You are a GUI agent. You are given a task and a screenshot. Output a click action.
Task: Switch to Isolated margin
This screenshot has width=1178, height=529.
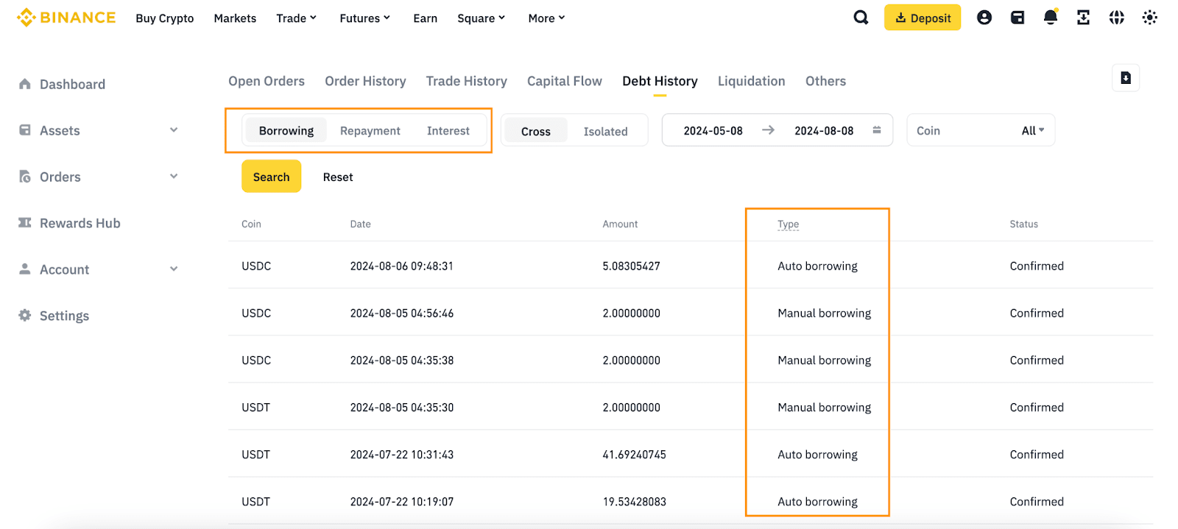pyautogui.click(x=606, y=131)
